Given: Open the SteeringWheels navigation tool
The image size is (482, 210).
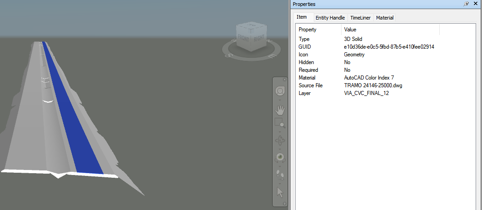Looking at the screenshot, I should point(280,91).
